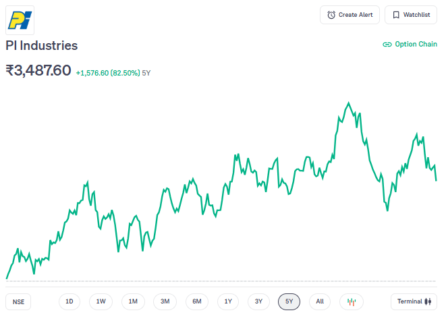The height and width of the screenshot is (321, 446).
Task: Click the green price line chart
Action: (221, 190)
